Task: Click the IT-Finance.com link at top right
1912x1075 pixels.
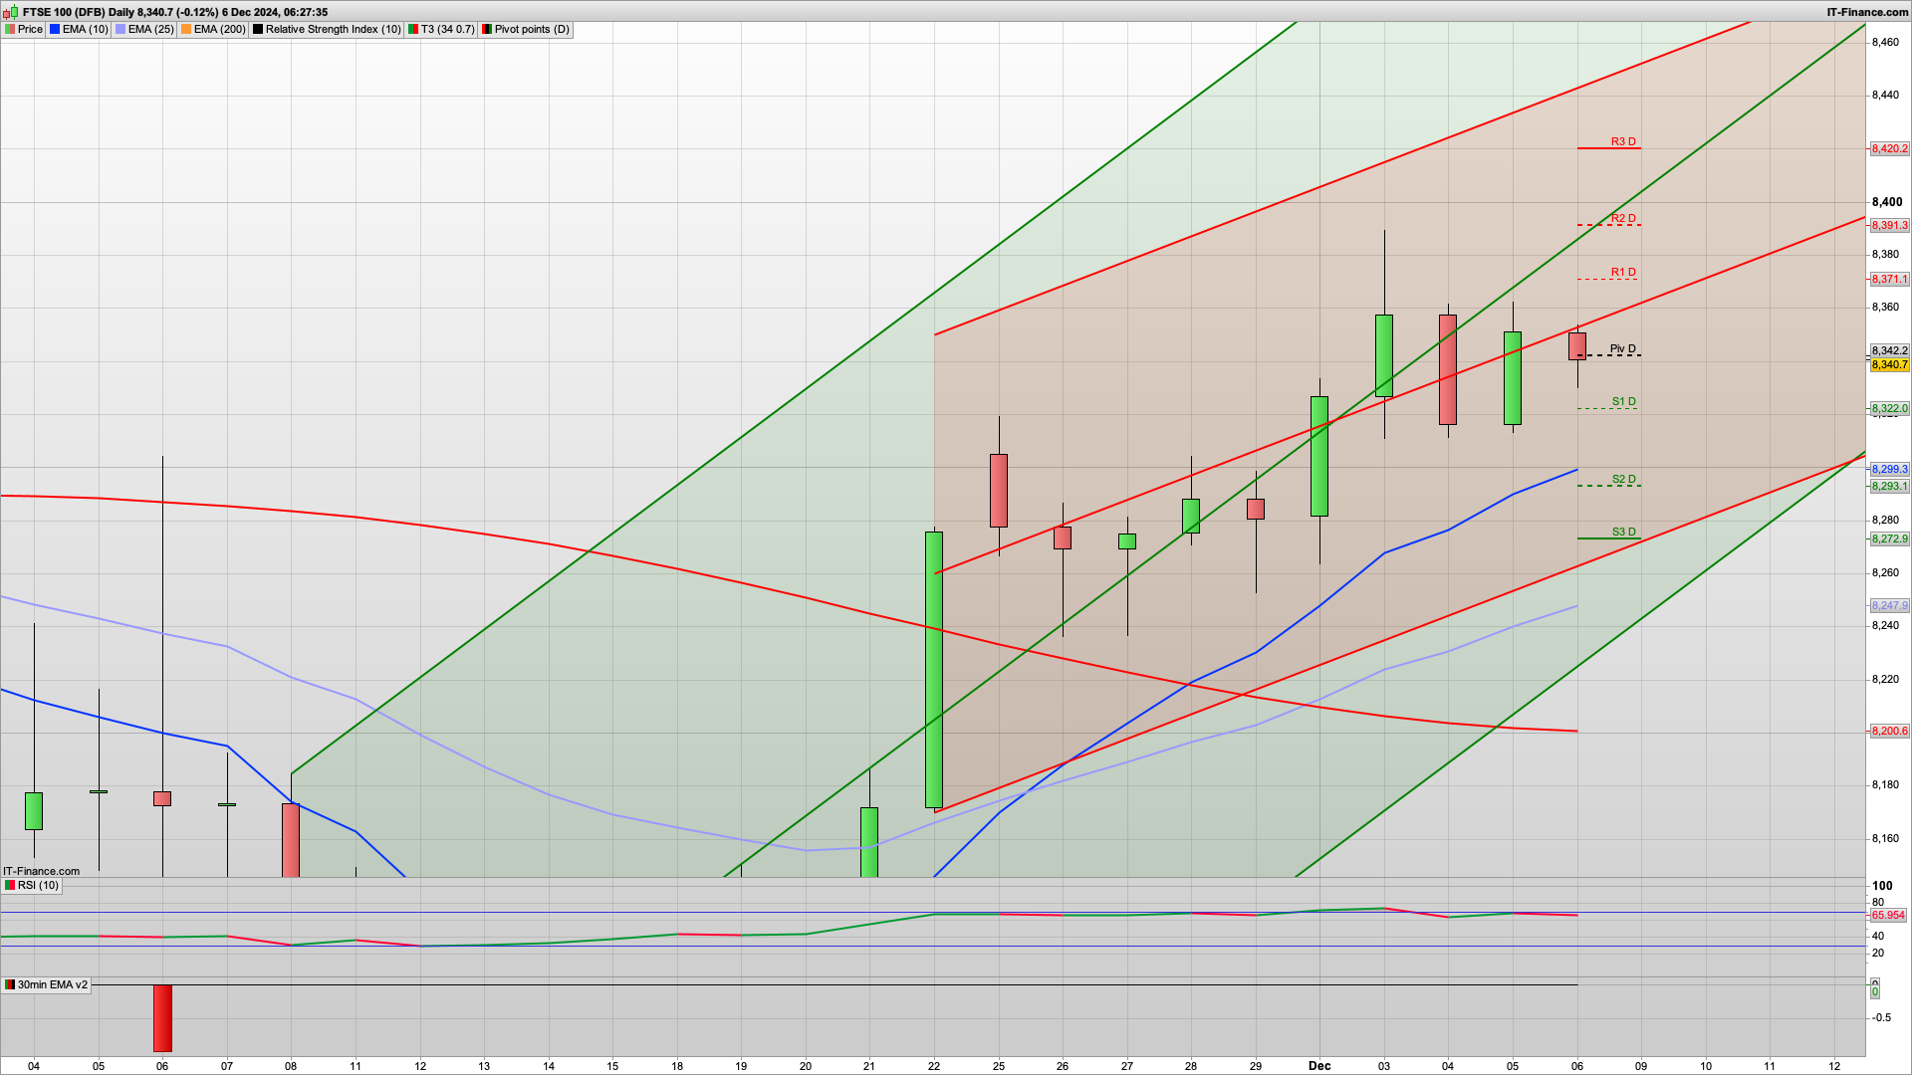Action: click(x=1867, y=12)
